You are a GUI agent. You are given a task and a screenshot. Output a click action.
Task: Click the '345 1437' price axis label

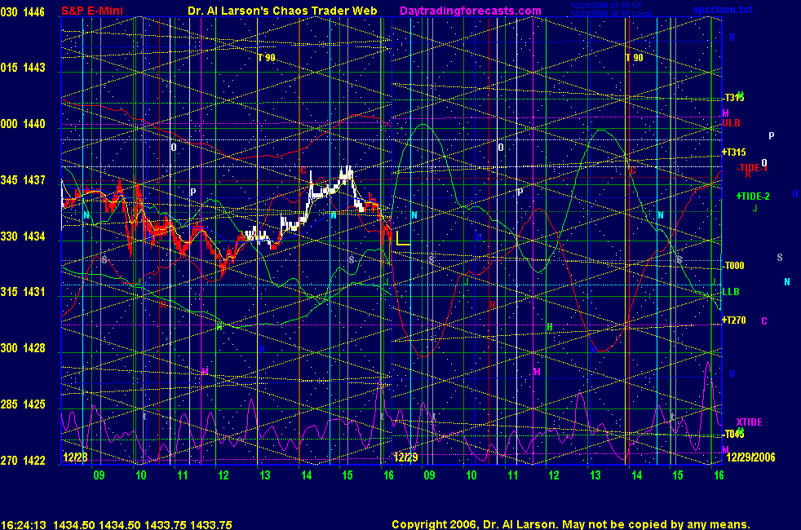(x=23, y=179)
